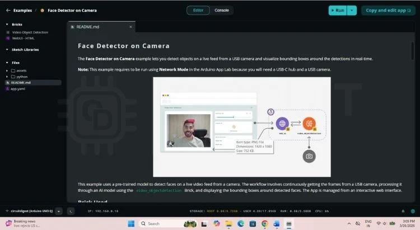
Task: Open Microsoft Edge from the taskbar
Action: tap(241, 224)
